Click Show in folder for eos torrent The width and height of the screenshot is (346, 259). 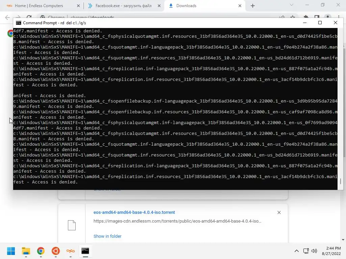[107, 236]
